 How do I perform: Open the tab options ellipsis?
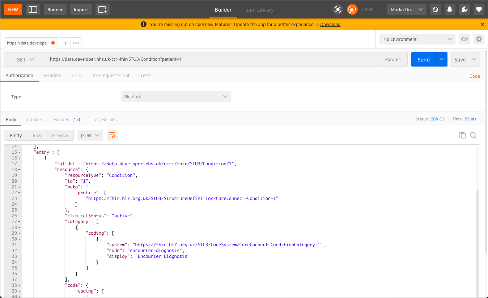[x=76, y=43]
